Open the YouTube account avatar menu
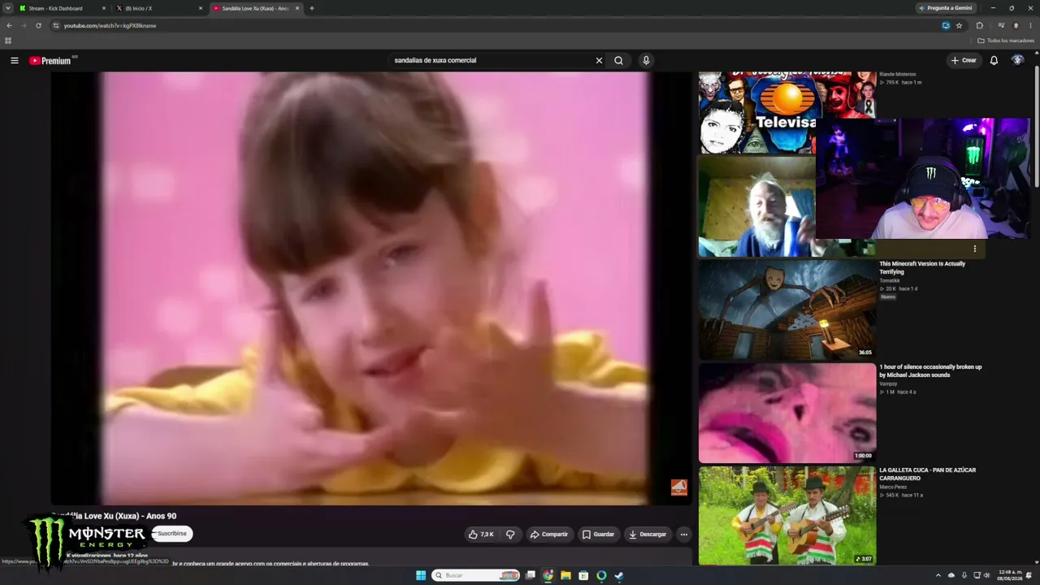Viewport: 1040px width, 585px height. 1017,60
